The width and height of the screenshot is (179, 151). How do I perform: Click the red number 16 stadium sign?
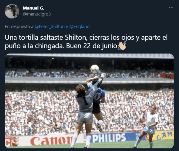tap(167, 76)
